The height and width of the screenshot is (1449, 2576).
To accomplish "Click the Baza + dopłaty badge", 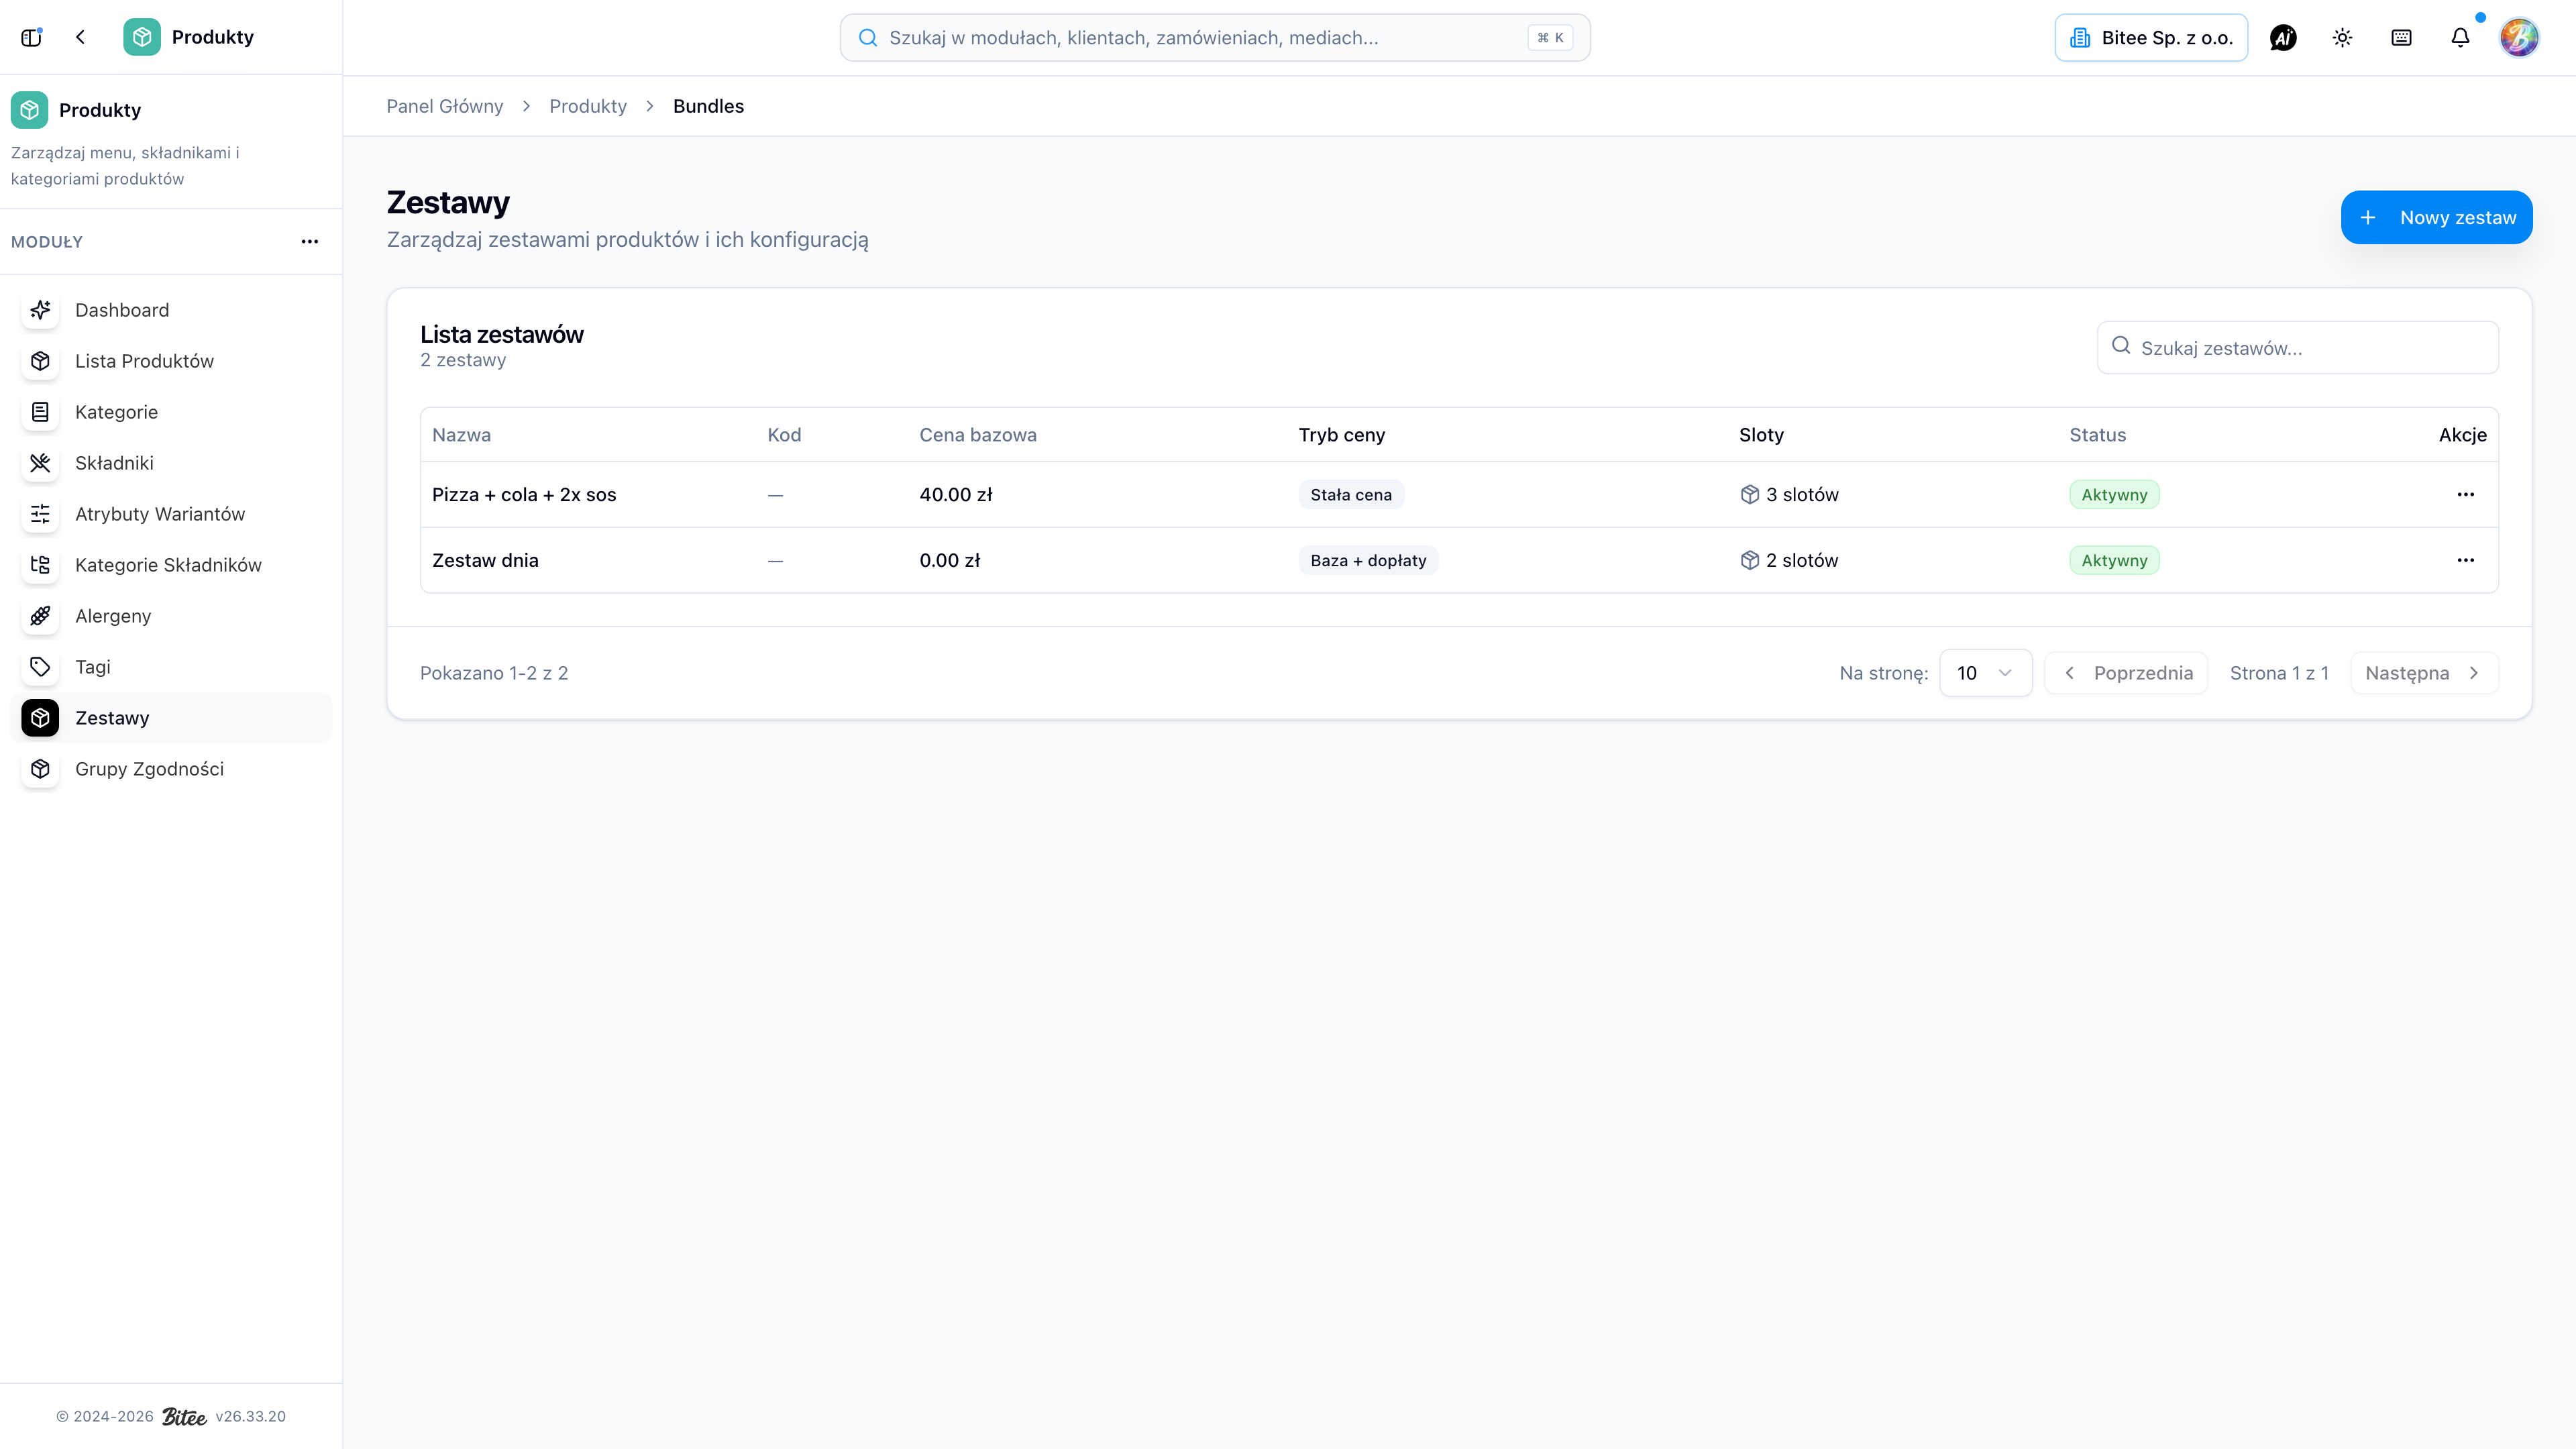I will click(x=1368, y=560).
